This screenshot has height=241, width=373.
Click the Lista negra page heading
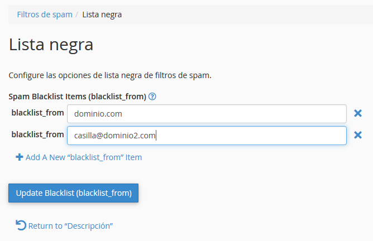pos(51,45)
